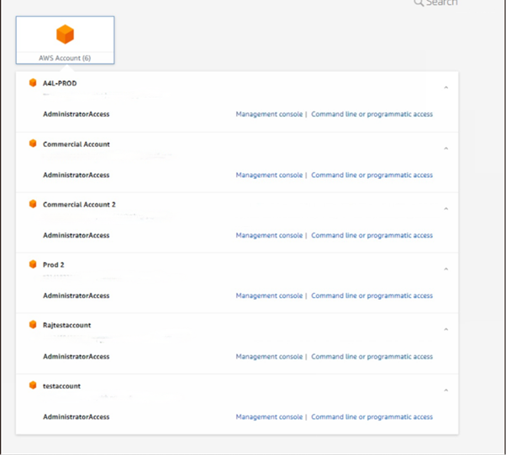This screenshot has width=506, height=455.
Task: Click AdministratorAccess under testaccount
Action: 76,416
